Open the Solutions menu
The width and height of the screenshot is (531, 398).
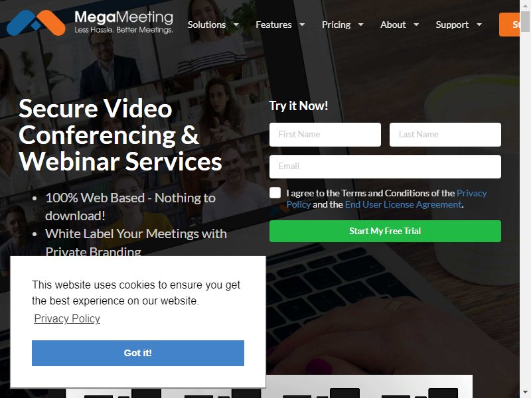pyautogui.click(x=206, y=25)
